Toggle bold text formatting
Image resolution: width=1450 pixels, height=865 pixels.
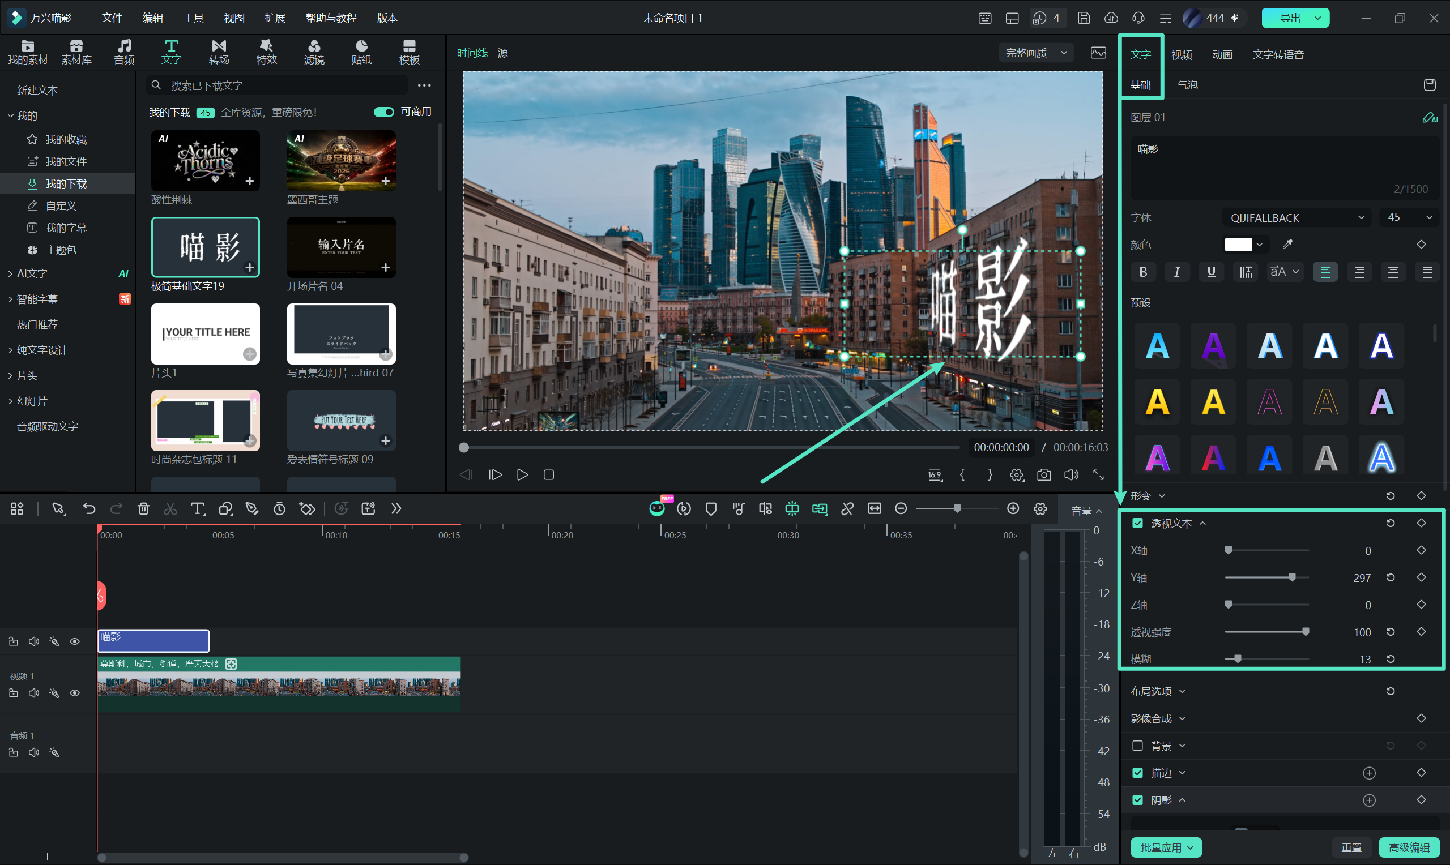pos(1144,272)
